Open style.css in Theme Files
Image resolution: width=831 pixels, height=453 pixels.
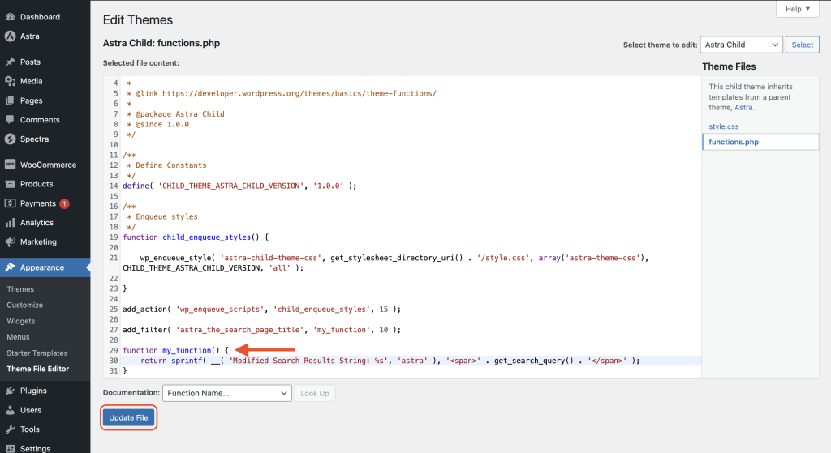(723, 126)
